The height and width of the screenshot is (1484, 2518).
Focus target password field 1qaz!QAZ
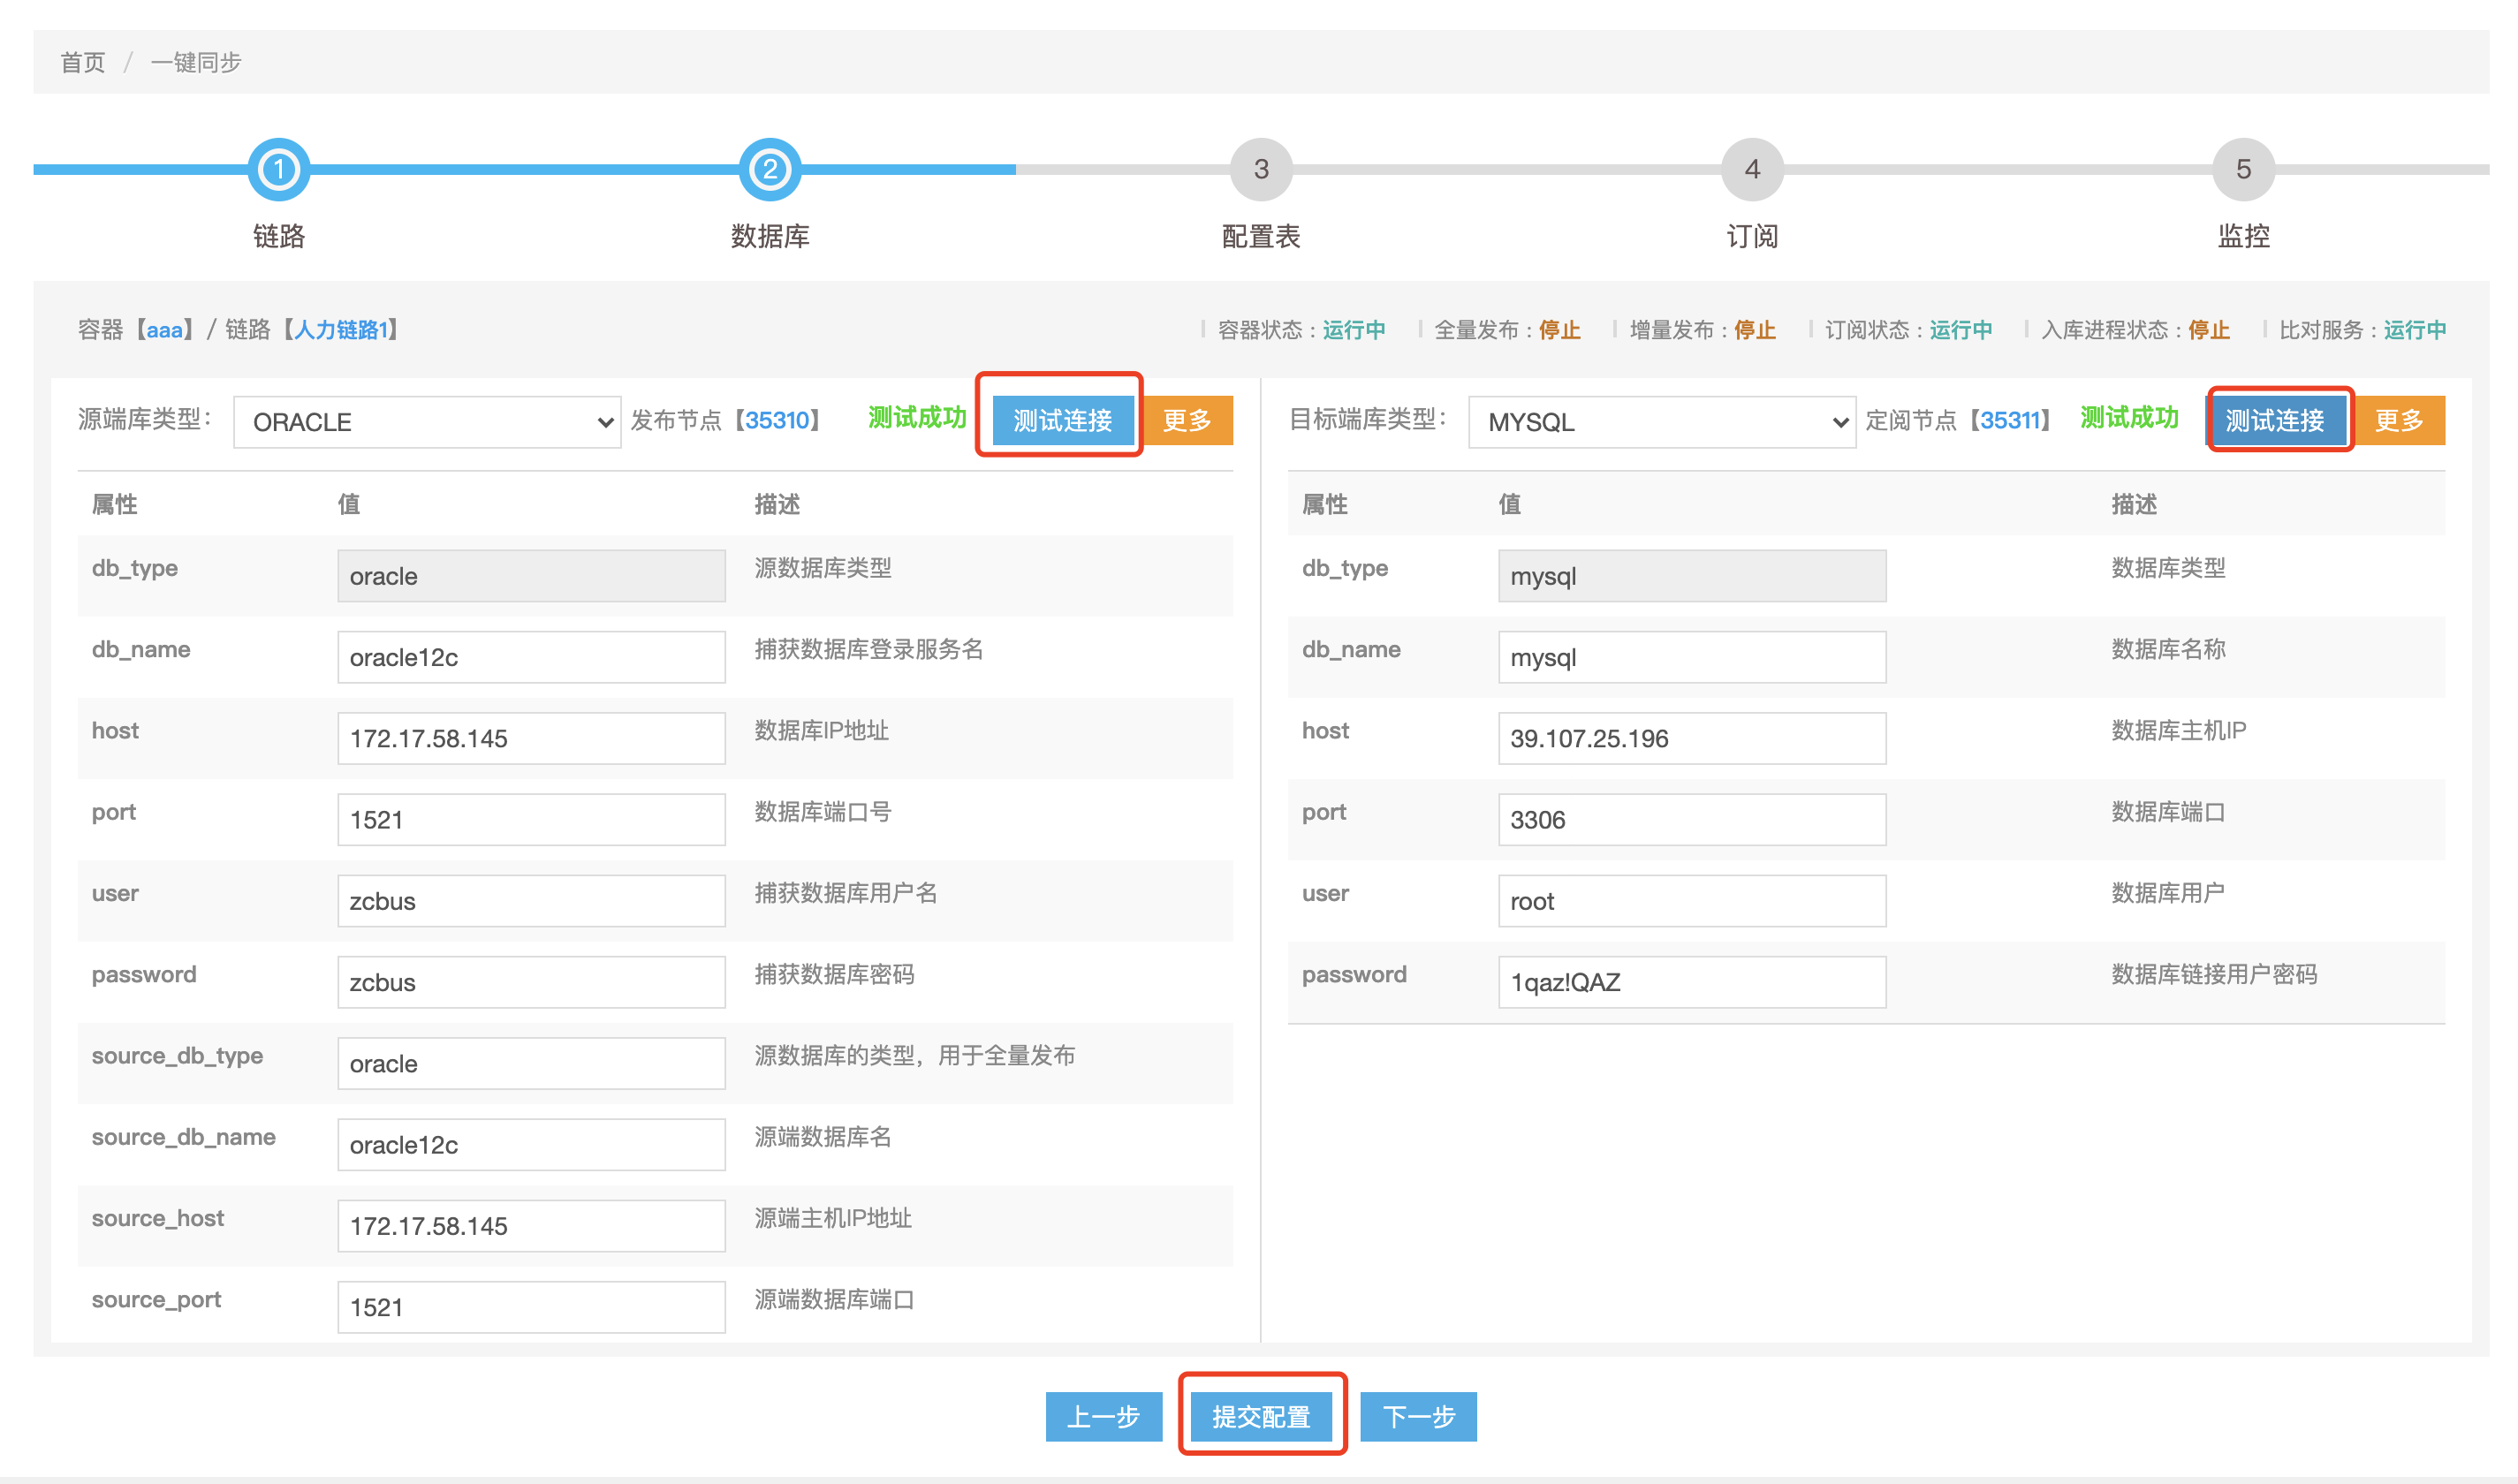[x=1691, y=982]
